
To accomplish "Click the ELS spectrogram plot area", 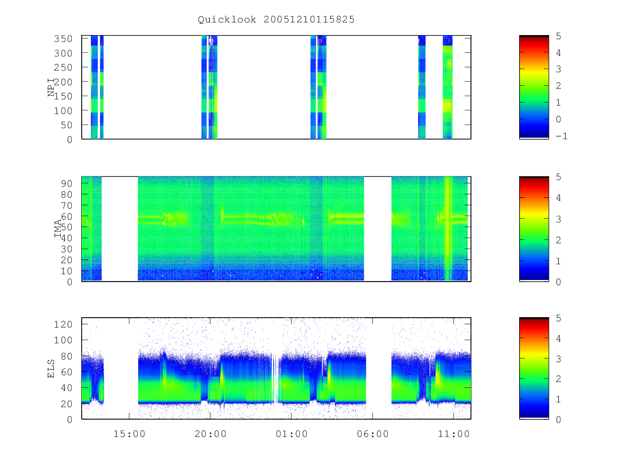I will 276,368.
